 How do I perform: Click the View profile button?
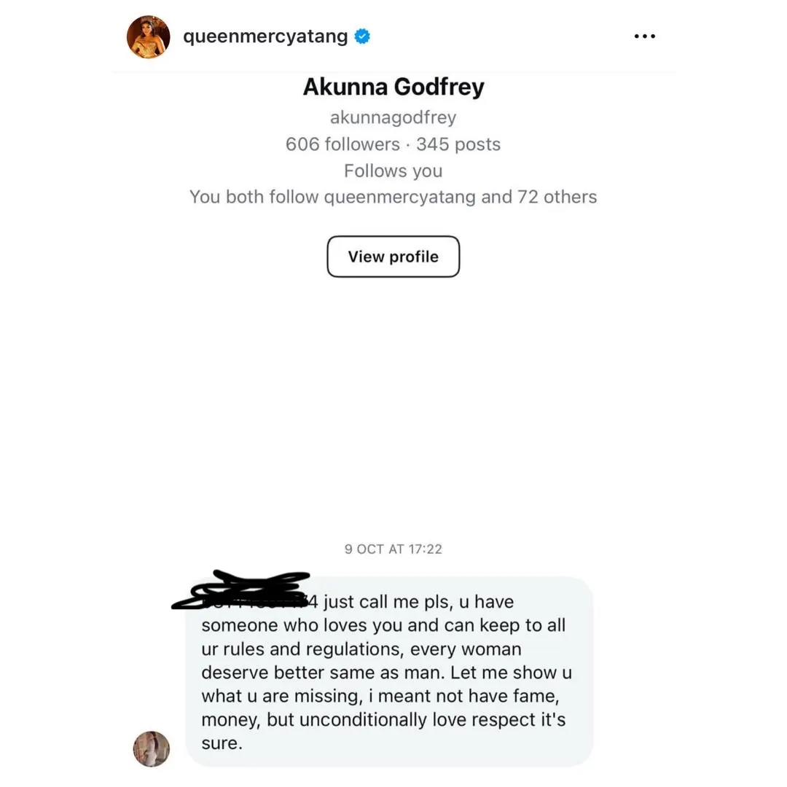tap(393, 257)
